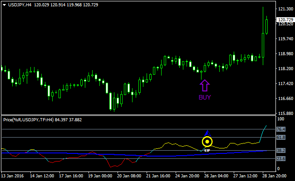Select the 23.6 level label

coord(281,158)
